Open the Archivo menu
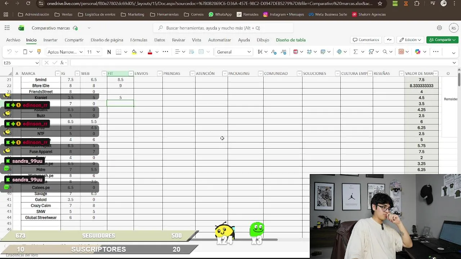The width and height of the screenshot is (461, 259). pos(13,40)
